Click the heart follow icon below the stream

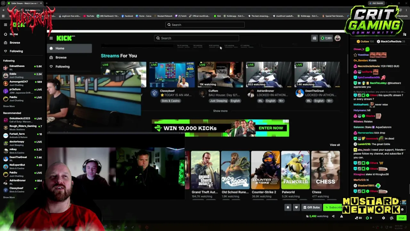pyautogui.click(x=296, y=208)
